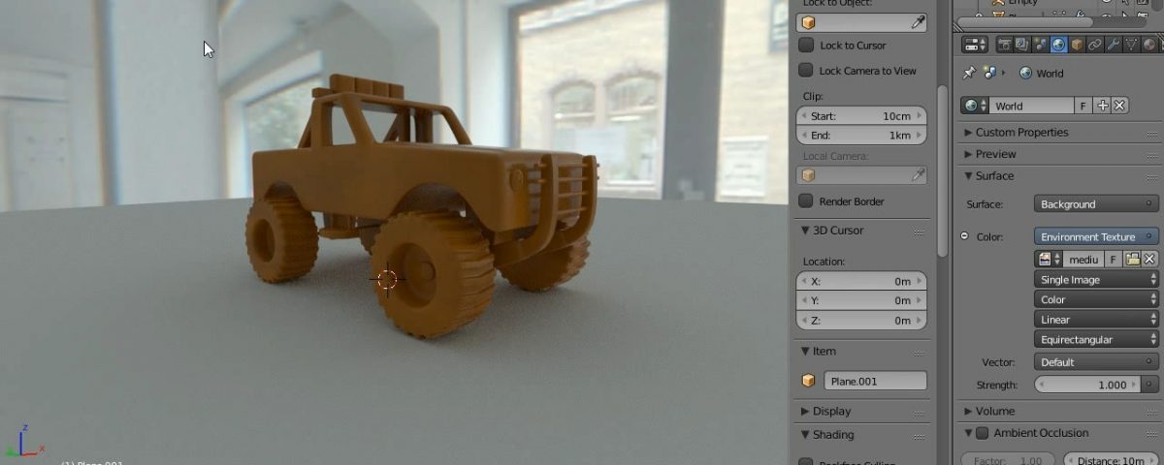This screenshot has width=1164, height=465.
Task: Toggle fake user F for World
Action: [1084, 106]
